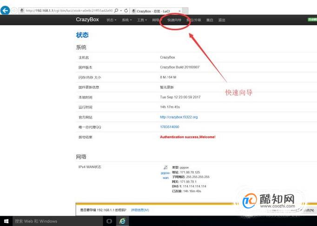
Task: Expand the 工具 navigation dropdown
Action: tap(142, 20)
